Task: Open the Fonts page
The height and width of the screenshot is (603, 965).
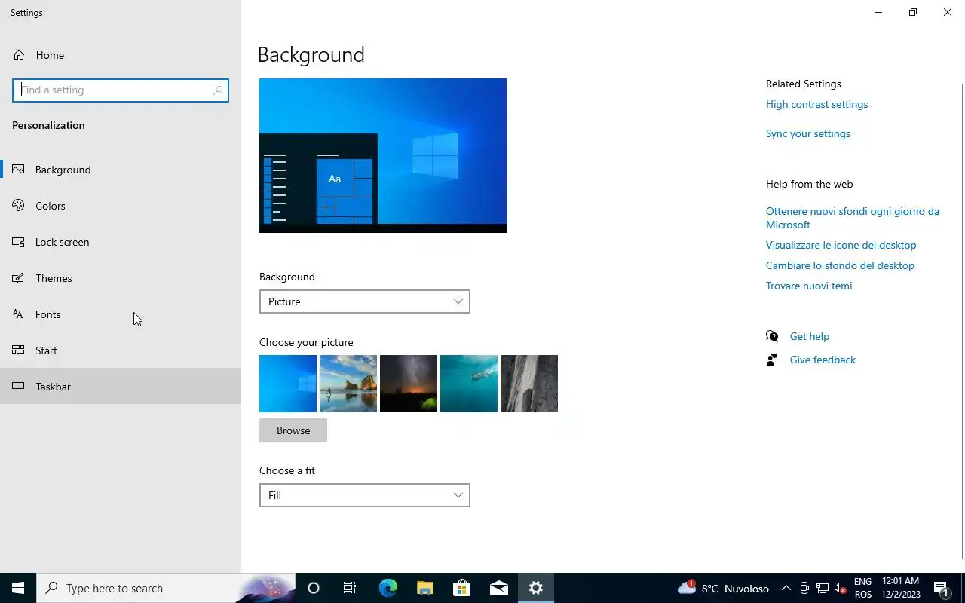Action: click(x=121, y=314)
